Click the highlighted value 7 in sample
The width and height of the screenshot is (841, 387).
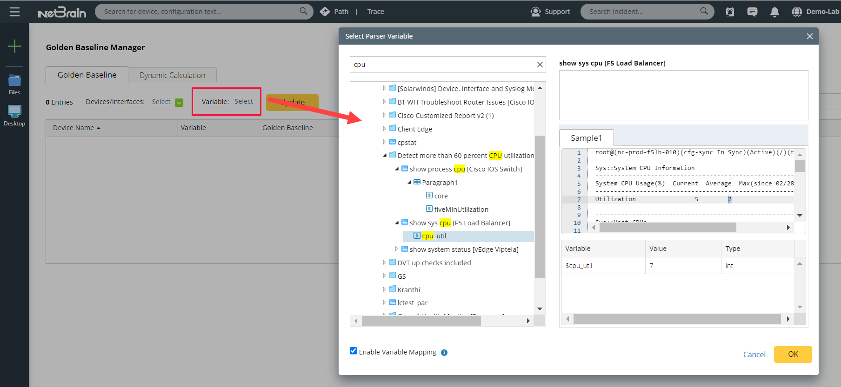pyautogui.click(x=729, y=199)
